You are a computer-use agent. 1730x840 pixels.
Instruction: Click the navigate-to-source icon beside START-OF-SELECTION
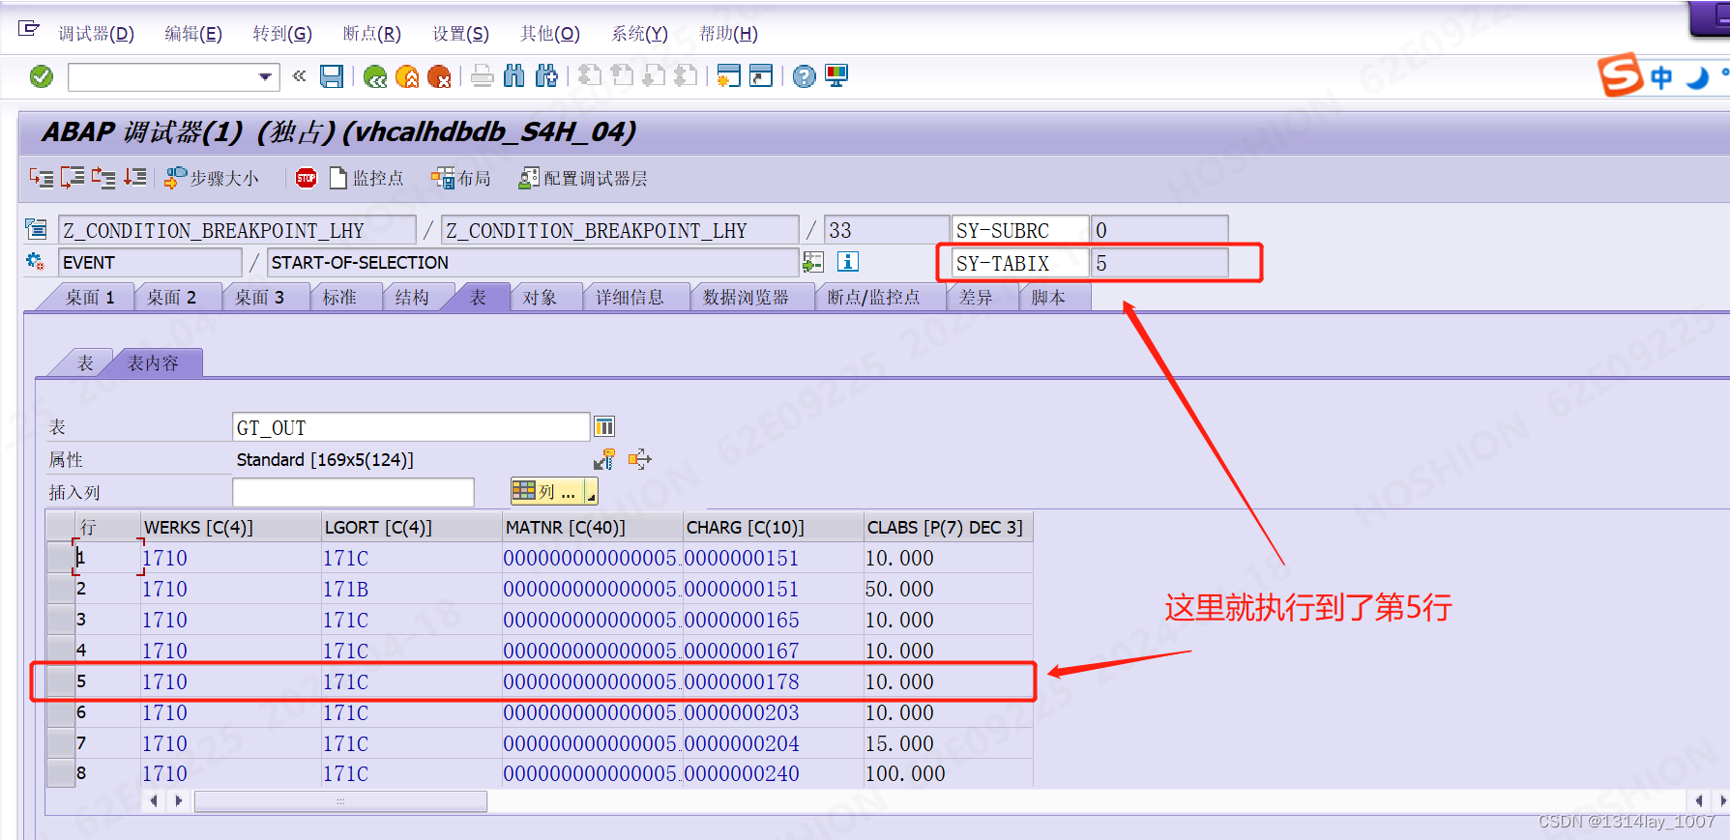(813, 262)
